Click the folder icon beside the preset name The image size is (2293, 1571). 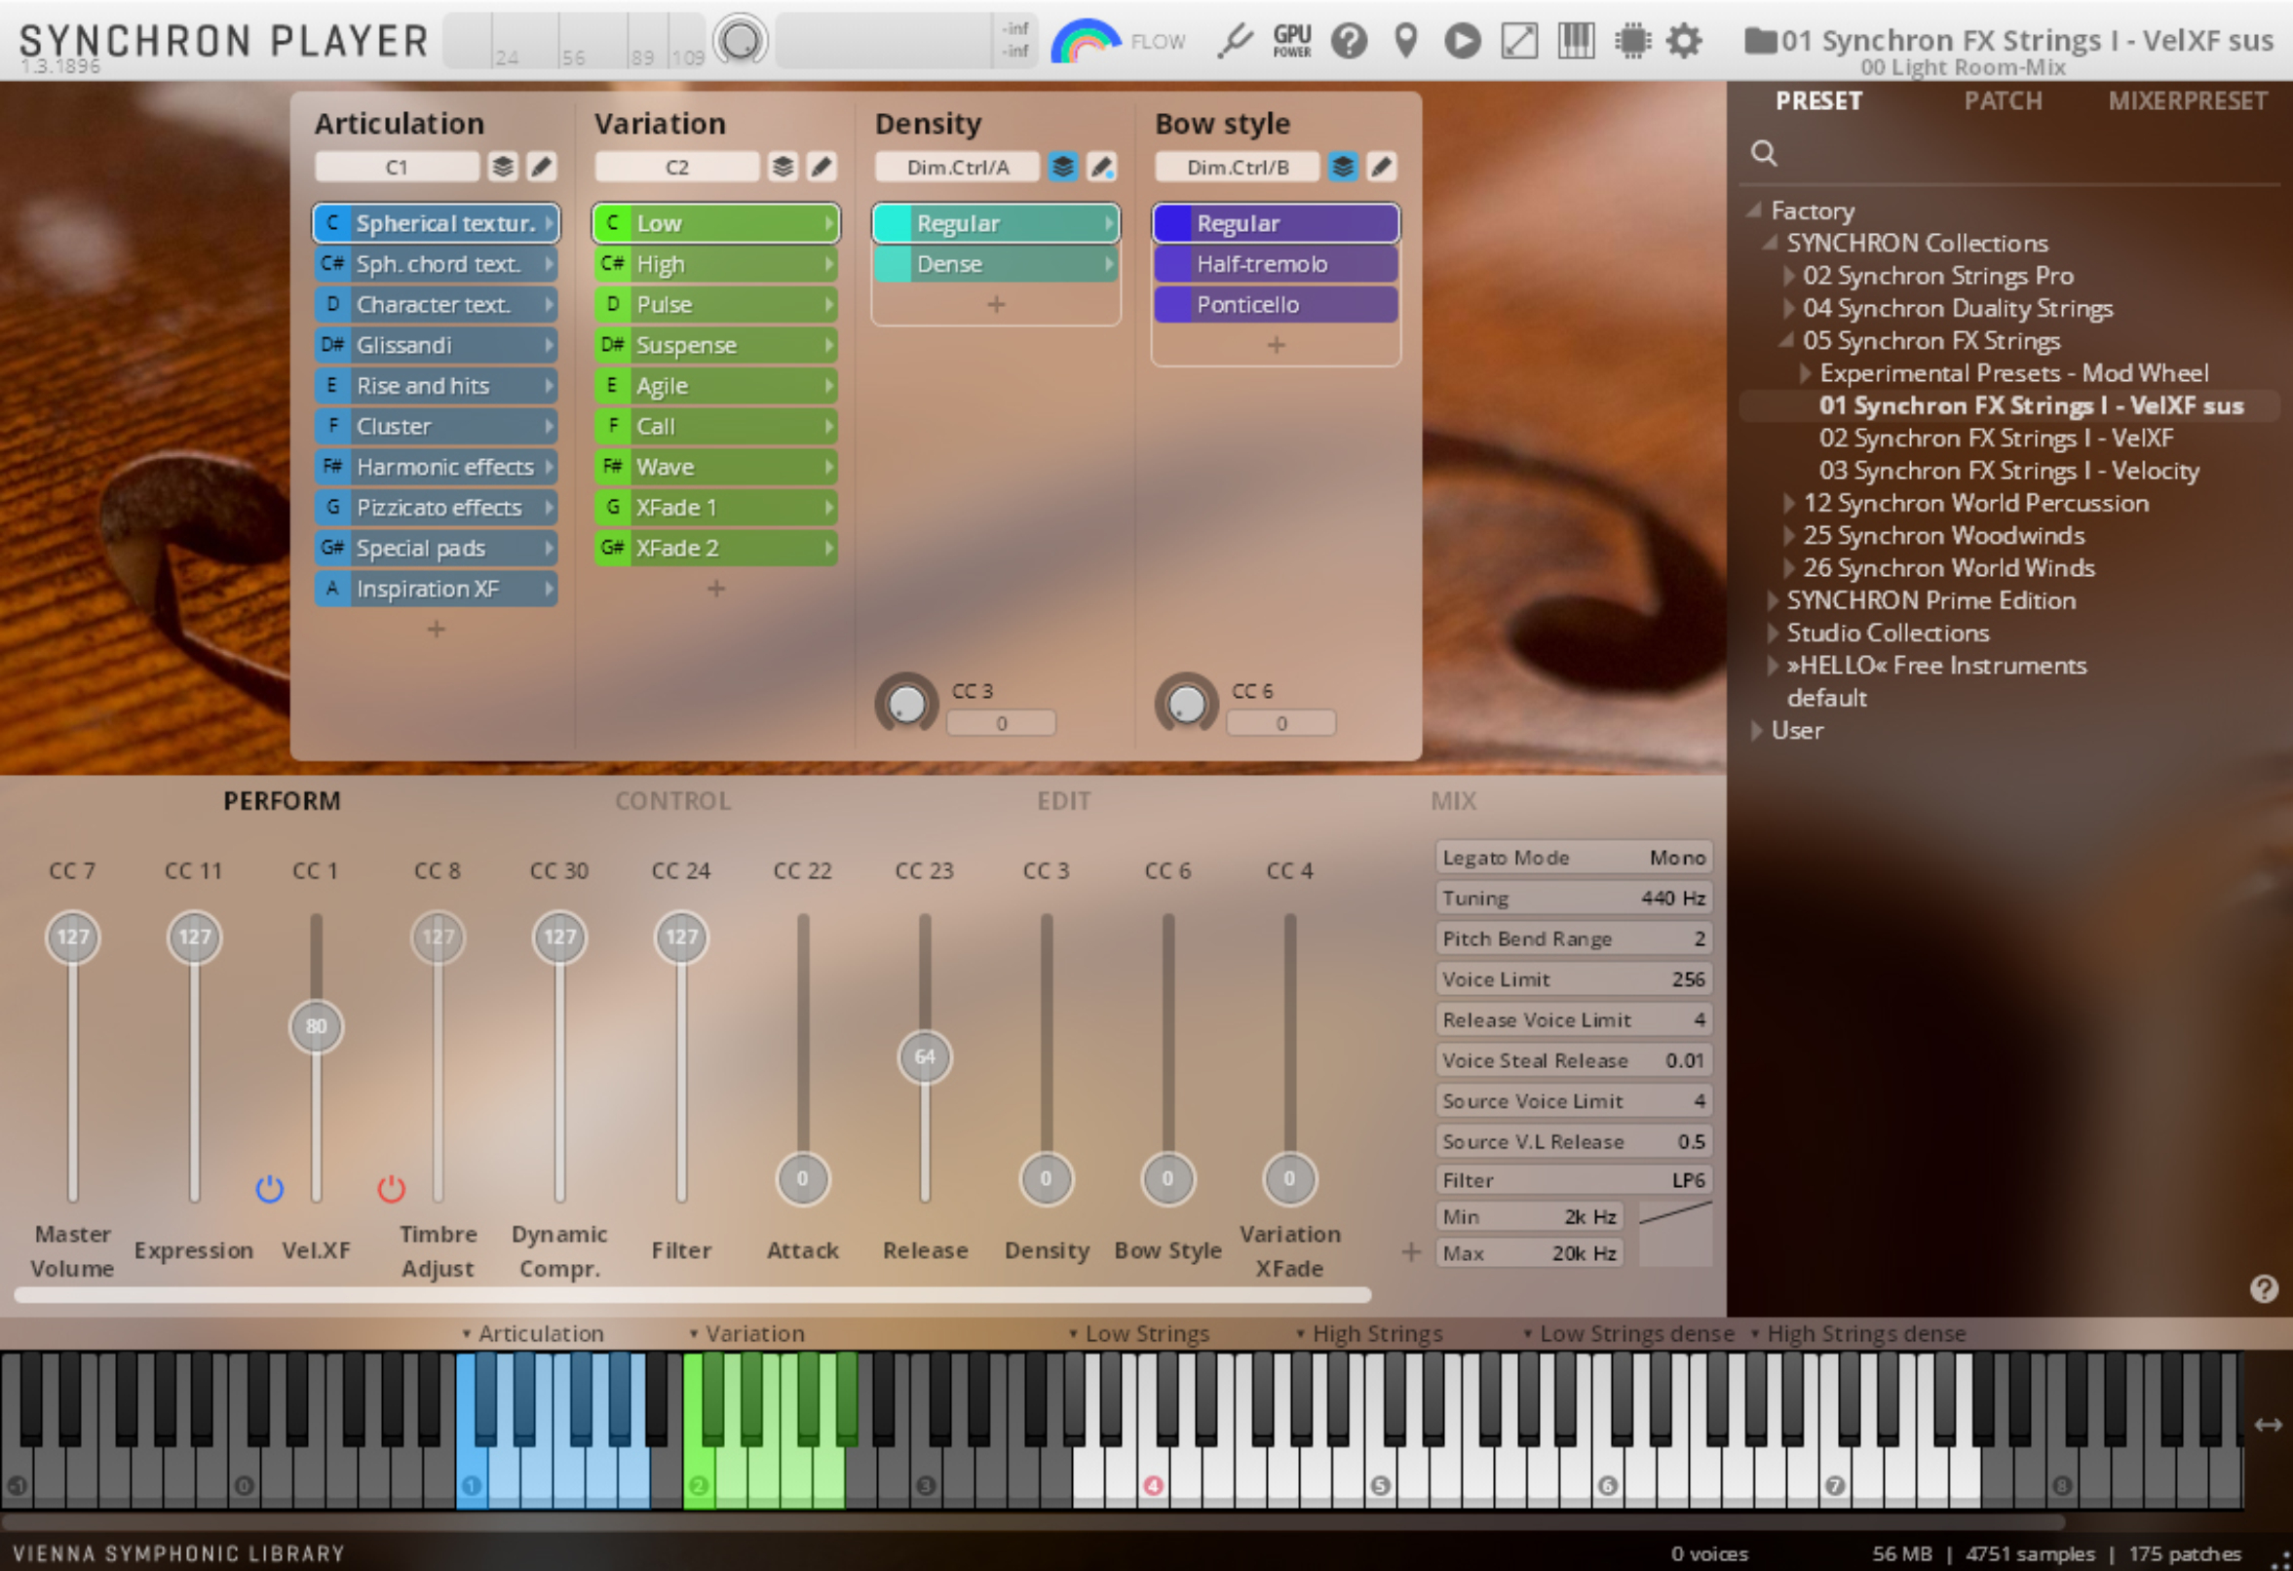[1760, 41]
